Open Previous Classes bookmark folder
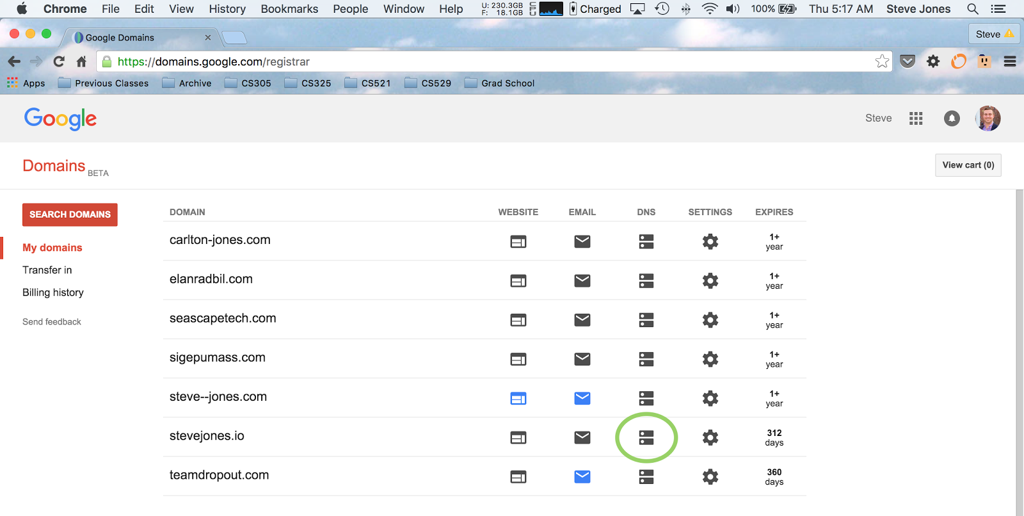The width and height of the screenshot is (1024, 516). [103, 83]
